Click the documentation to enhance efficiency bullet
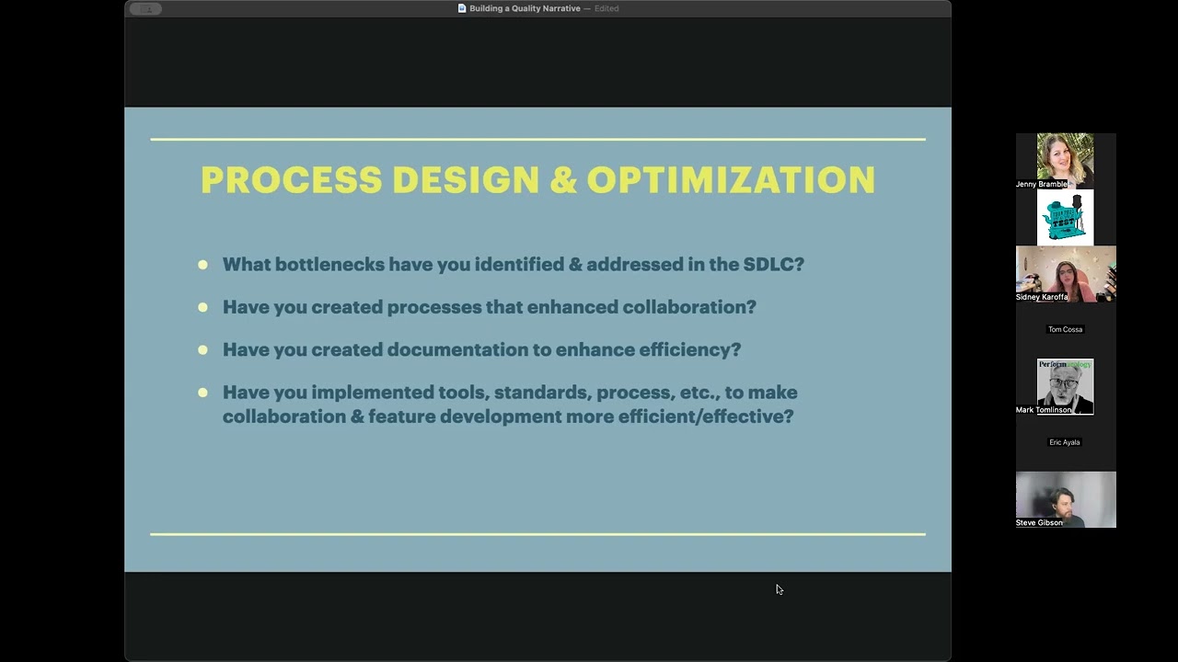Screen dimensions: 1178x662 (x=481, y=350)
